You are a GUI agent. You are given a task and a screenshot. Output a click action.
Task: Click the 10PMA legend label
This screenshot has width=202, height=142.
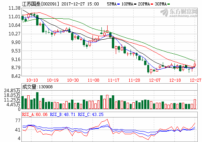(127, 4)
